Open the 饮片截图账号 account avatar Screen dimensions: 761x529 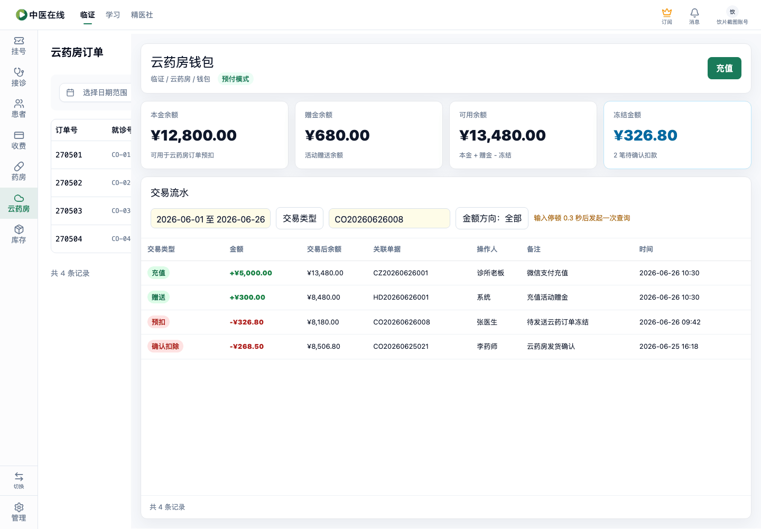(x=732, y=12)
